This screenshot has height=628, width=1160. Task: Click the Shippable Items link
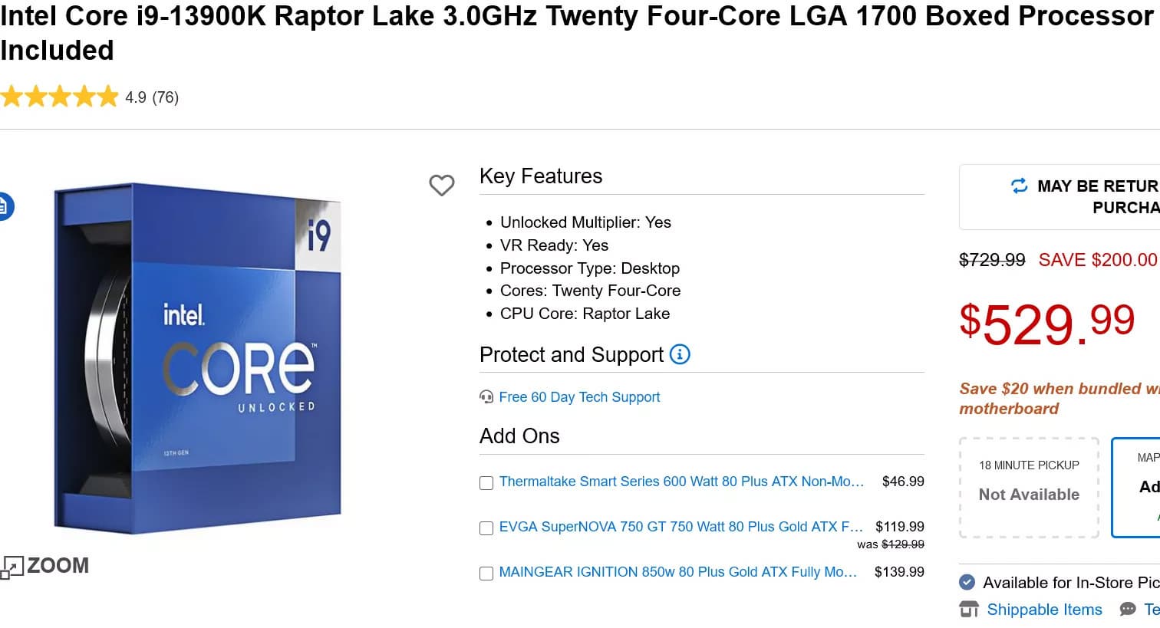click(1044, 610)
